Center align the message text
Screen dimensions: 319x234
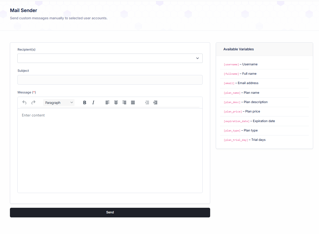pyautogui.click(x=116, y=103)
